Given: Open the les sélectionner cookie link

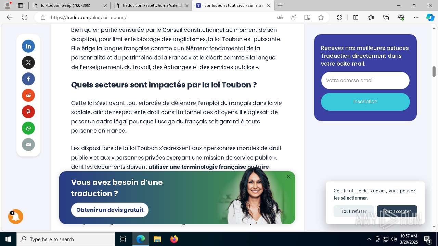Looking at the screenshot, I should click(350, 198).
